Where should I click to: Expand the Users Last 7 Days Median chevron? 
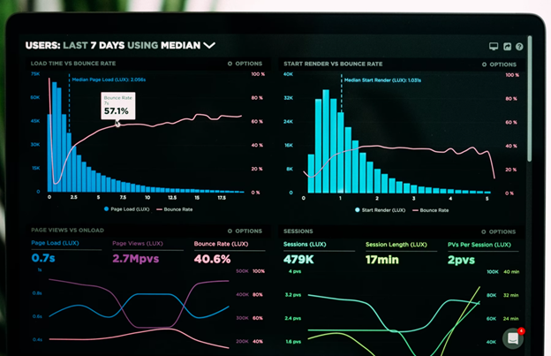pyautogui.click(x=209, y=45)
